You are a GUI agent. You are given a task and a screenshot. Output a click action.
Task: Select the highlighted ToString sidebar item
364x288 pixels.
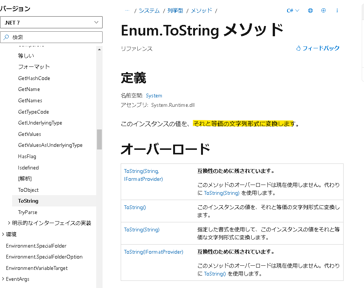[54, 201]
